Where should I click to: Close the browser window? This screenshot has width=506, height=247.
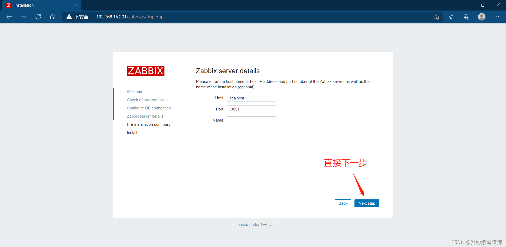click(x=498, y=5)
